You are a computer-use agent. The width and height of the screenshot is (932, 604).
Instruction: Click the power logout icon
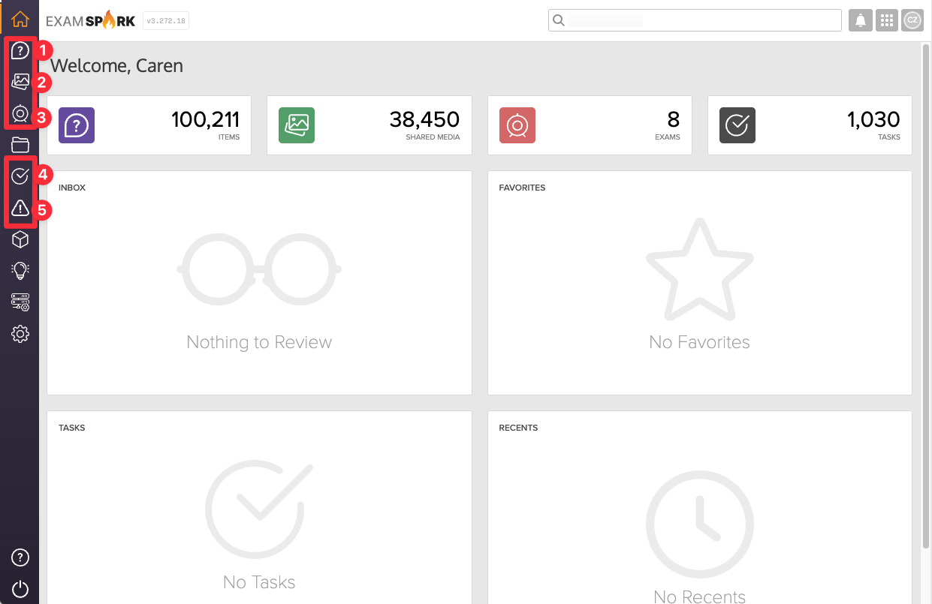(20, 589)
